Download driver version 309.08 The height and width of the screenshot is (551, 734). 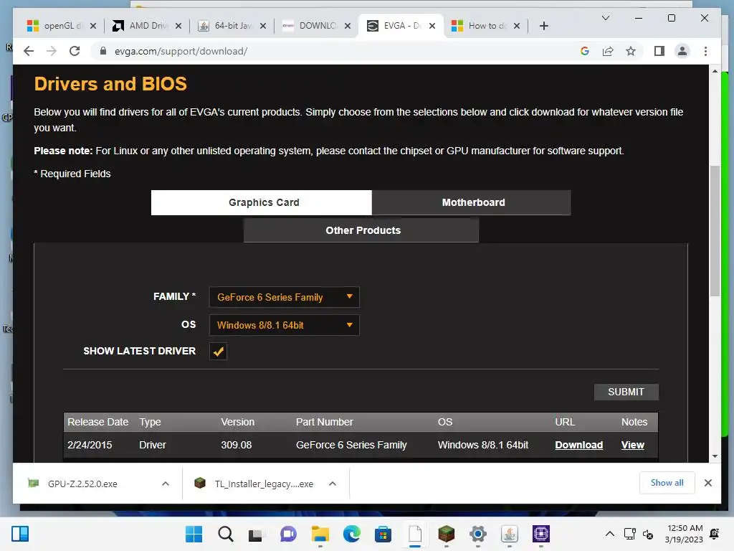578,445
